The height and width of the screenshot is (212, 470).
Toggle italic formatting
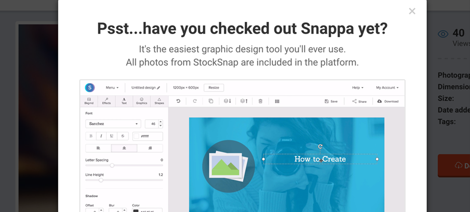tap(101, 136)
